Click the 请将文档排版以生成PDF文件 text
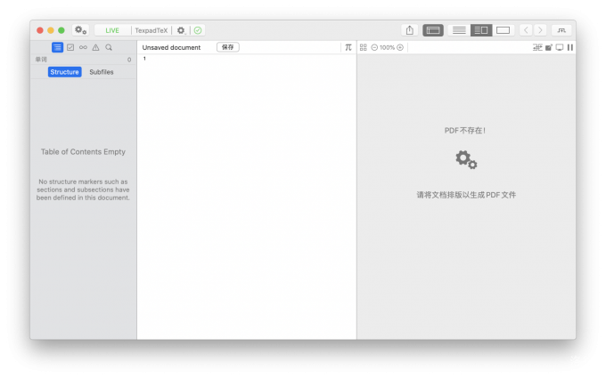 click(466, 195)
